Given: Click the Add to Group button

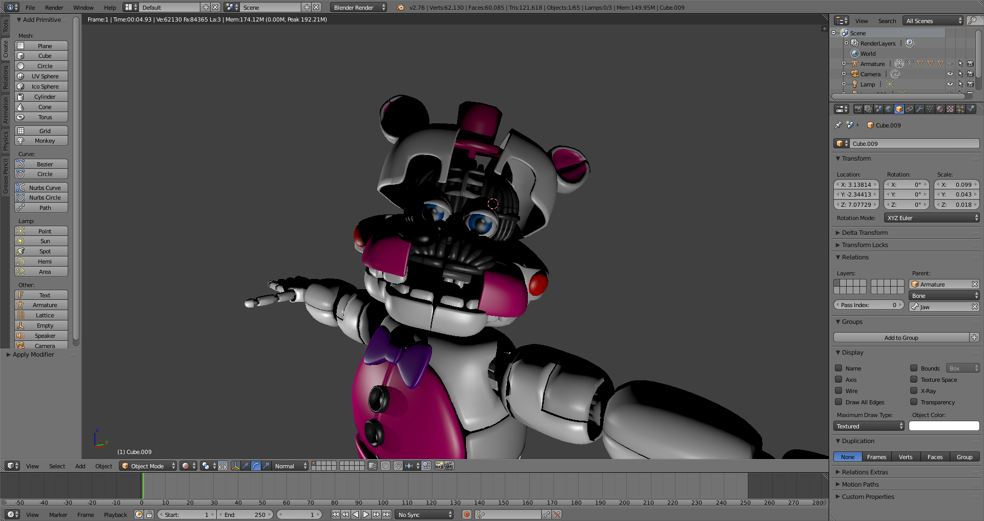Looking at the screenshot, I should coord(901,337).
